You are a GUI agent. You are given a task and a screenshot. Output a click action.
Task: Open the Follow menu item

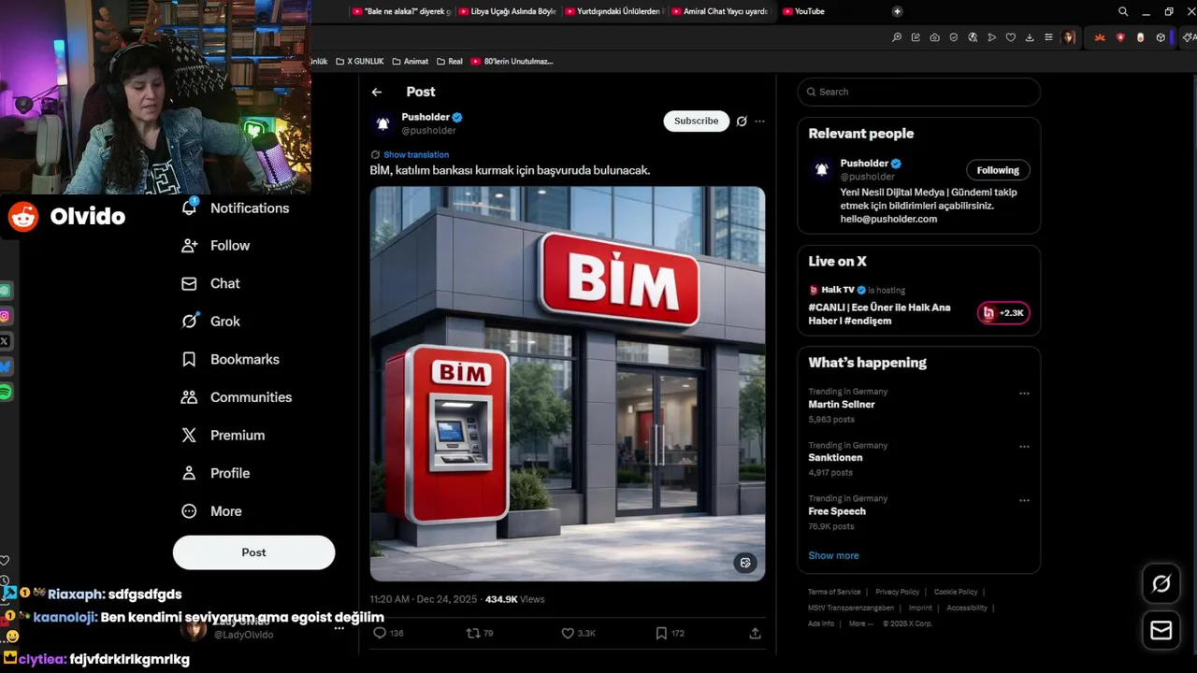click(217, 245)
